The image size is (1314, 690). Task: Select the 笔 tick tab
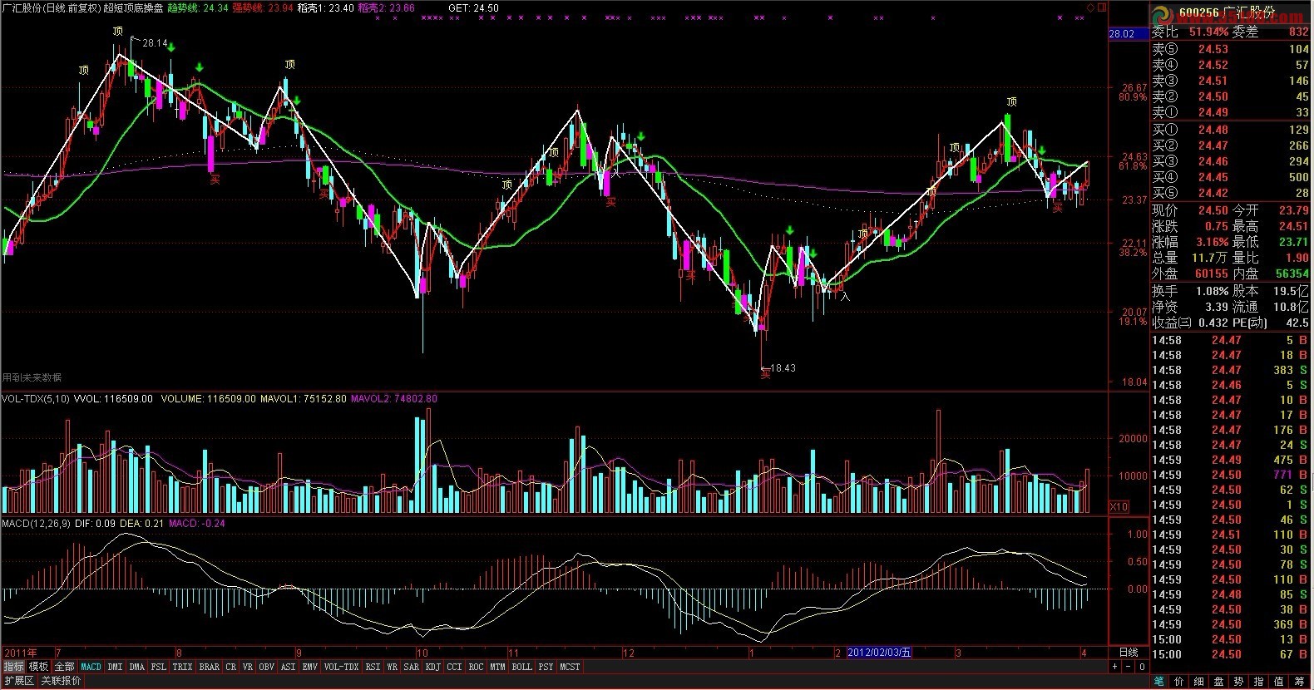point(1159,682)
